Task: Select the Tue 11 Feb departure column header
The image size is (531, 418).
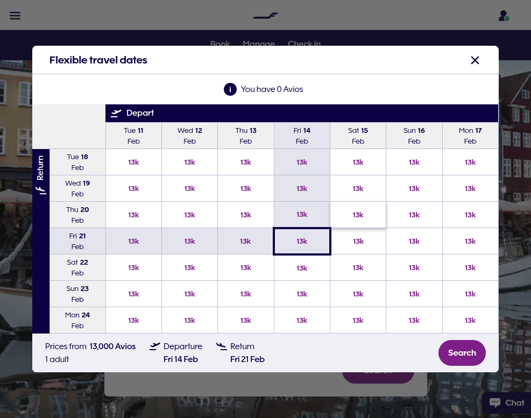Action: point(133,136)
